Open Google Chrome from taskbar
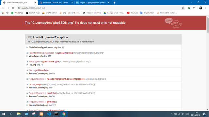Viewport: 209px width, 117px height. click(64, 114)
